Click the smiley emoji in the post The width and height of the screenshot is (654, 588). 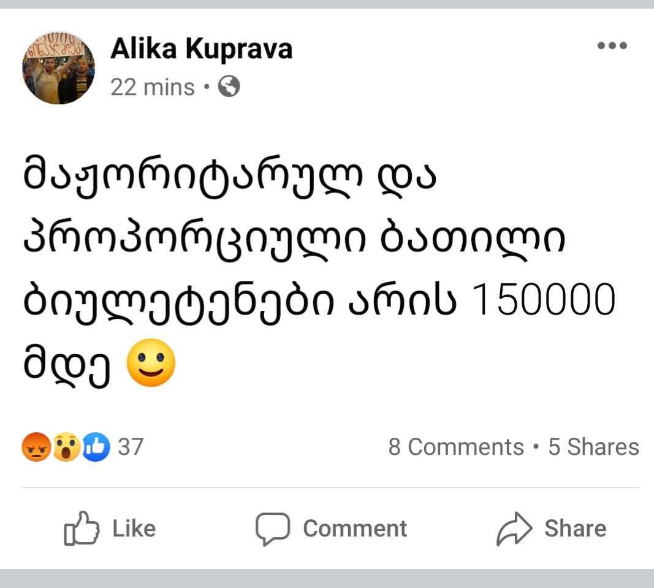(x=151, y=362)
